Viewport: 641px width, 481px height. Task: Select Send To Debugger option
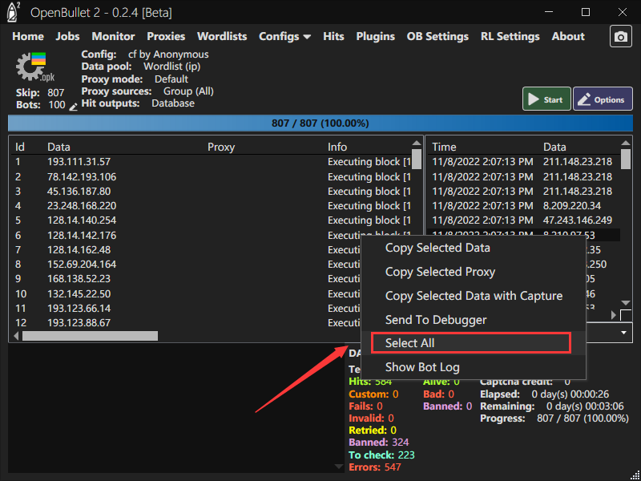click(436, 320)
